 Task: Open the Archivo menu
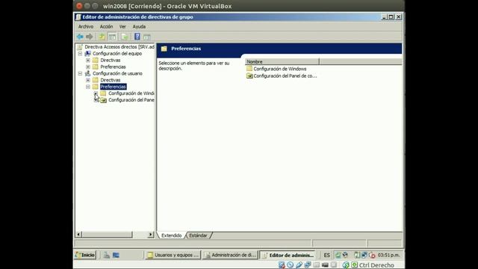pos(86,27)
